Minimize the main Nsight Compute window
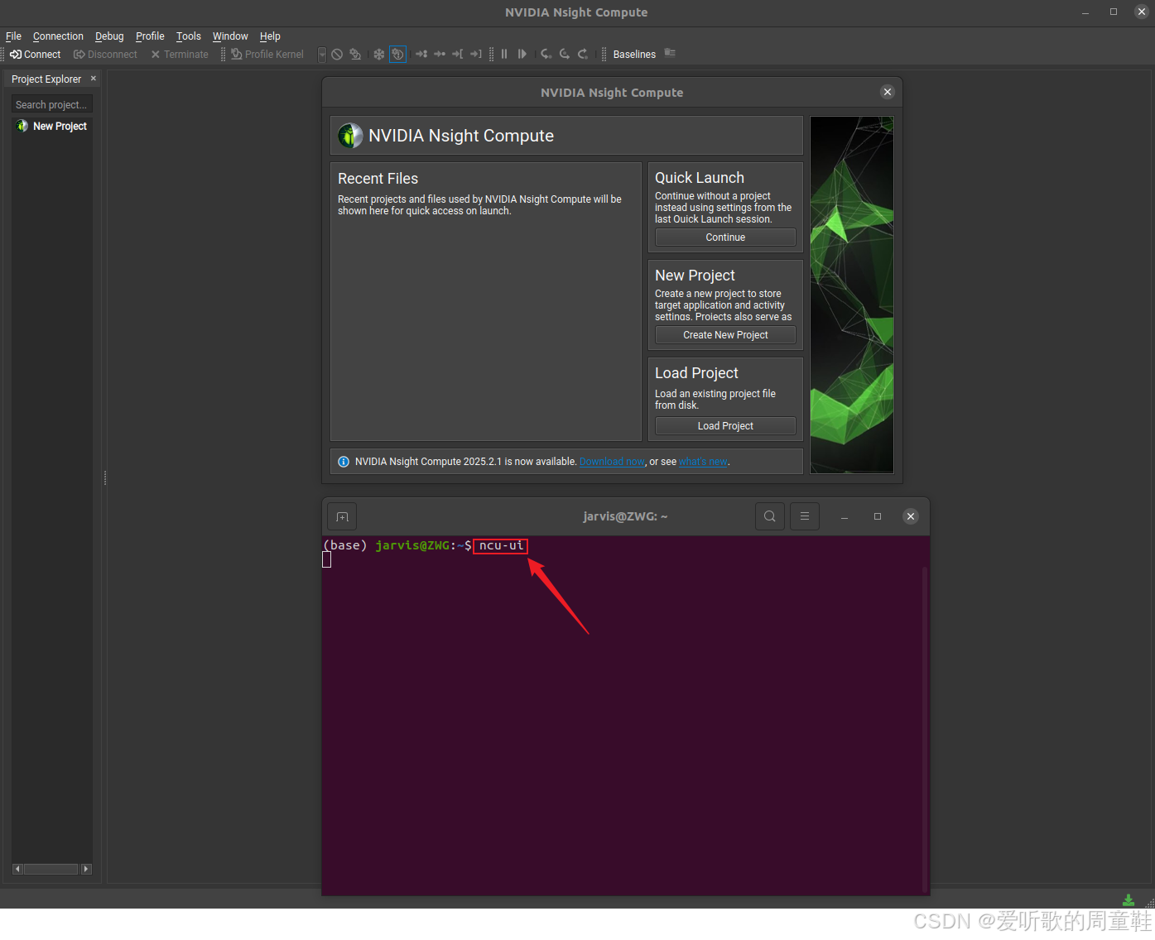The image size is (1155, 940). click(1085, 12)
